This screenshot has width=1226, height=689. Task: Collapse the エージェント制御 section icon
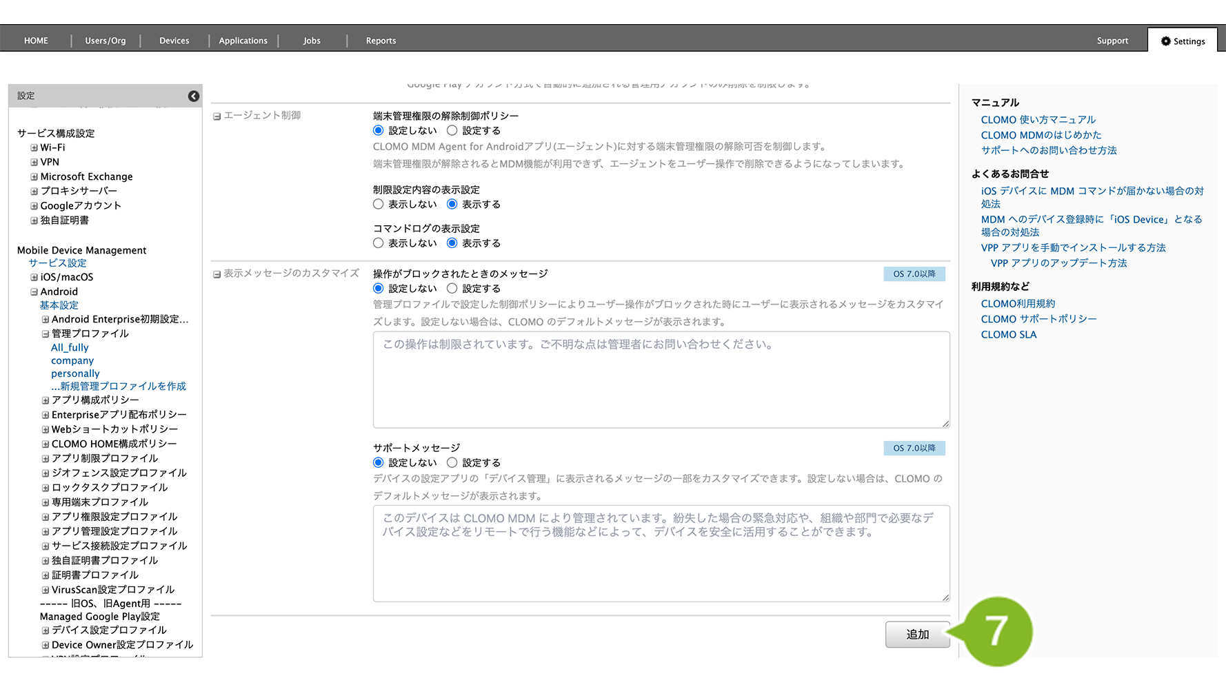pyautogui.click(x=217, y=116)
